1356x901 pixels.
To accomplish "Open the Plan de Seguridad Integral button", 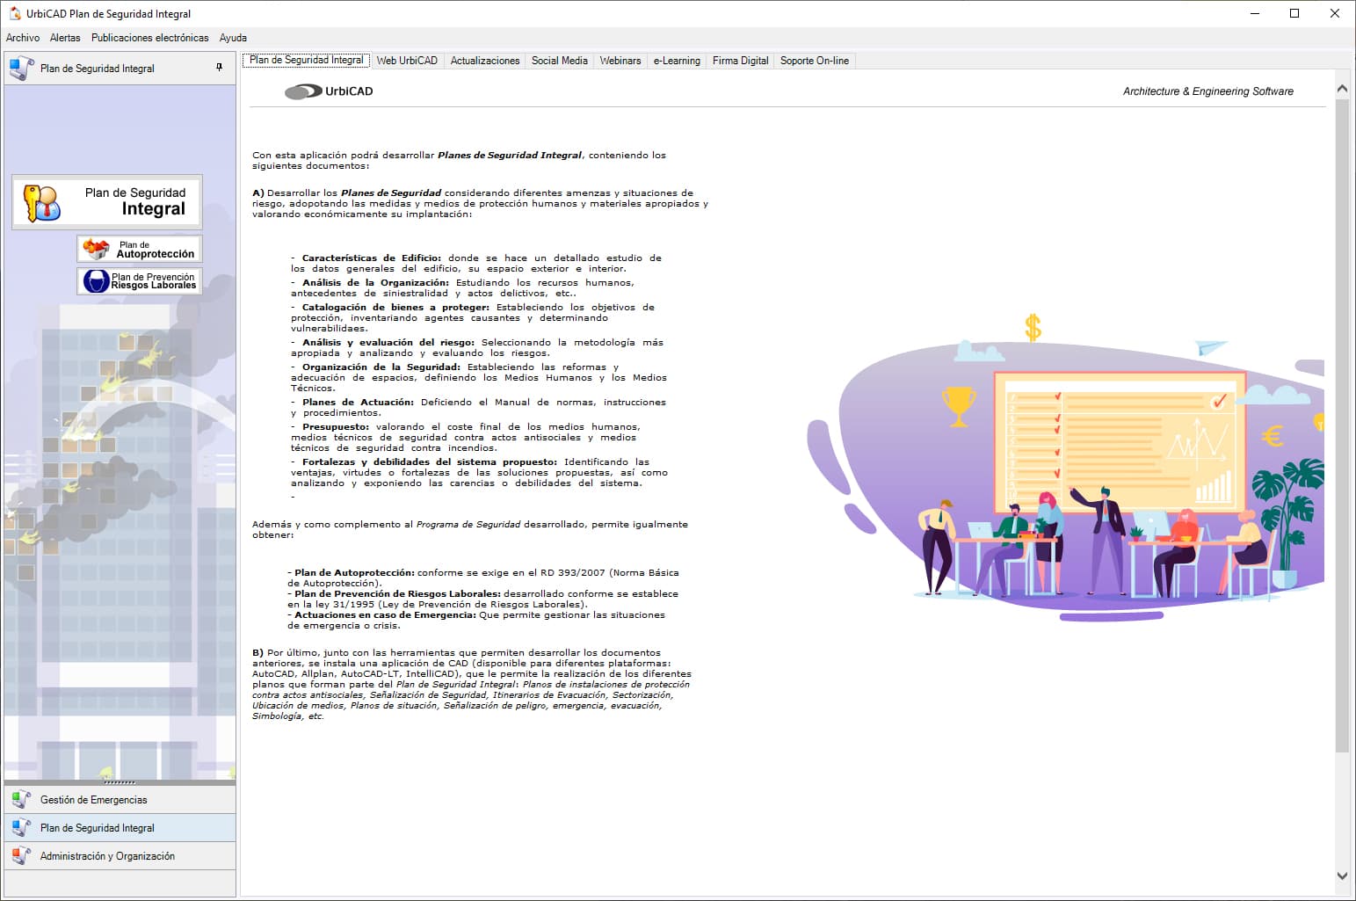I will tap(107, 202).
